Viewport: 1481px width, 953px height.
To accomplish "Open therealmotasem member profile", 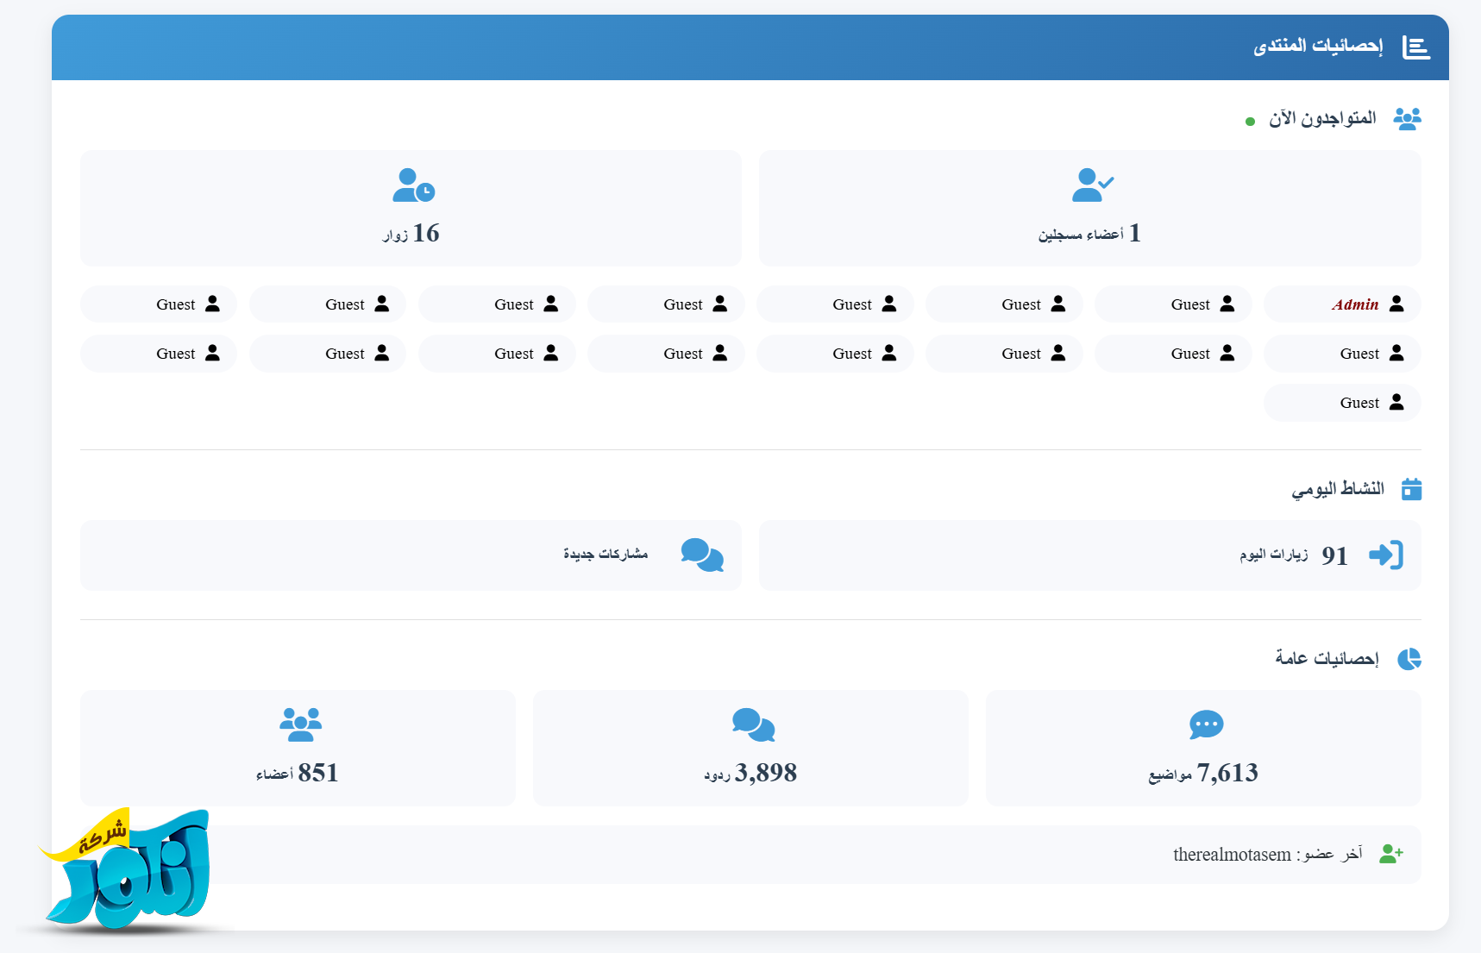I will pos(1231,855).
